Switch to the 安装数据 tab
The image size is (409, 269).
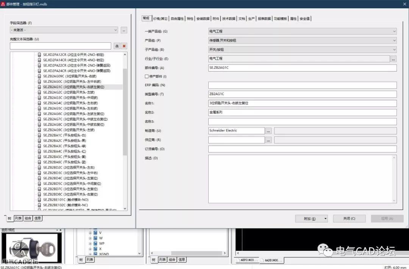point(203,19)
